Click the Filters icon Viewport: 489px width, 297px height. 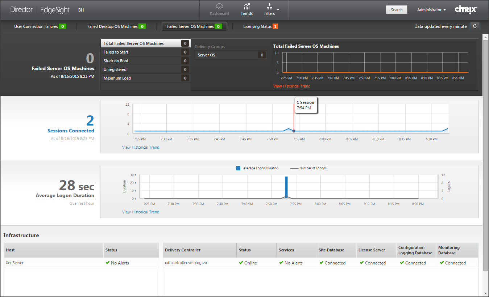pos(269,7)
